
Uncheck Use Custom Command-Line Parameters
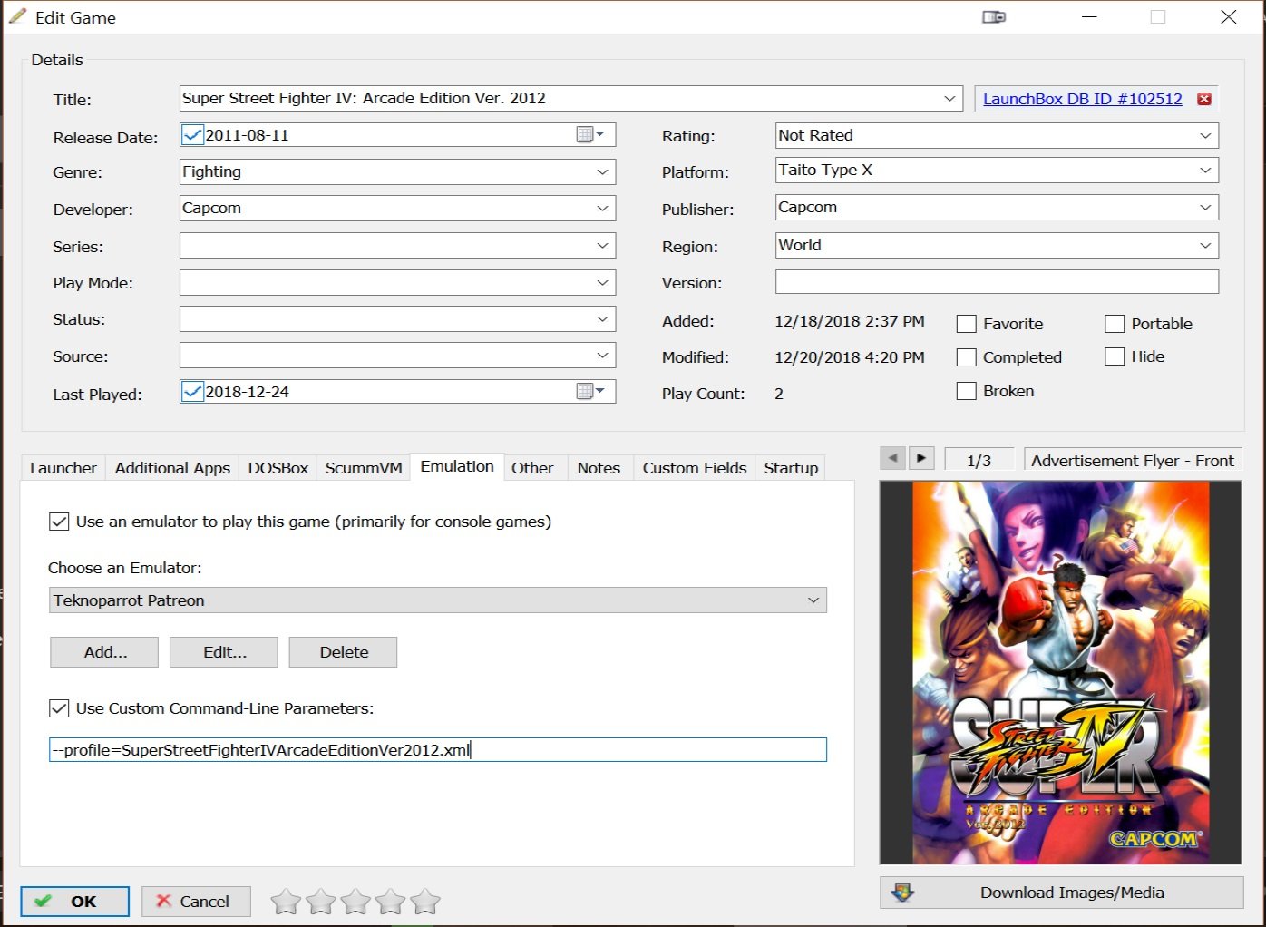[x=59, y=708]
